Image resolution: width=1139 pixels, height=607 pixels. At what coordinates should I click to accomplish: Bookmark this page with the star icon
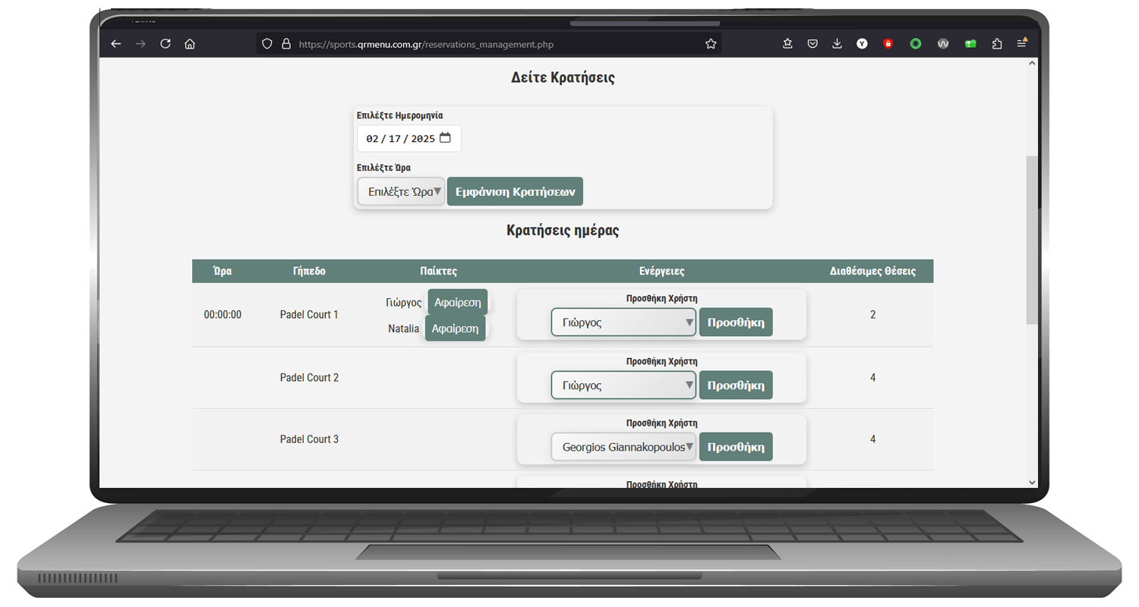(x=711, y=44)
